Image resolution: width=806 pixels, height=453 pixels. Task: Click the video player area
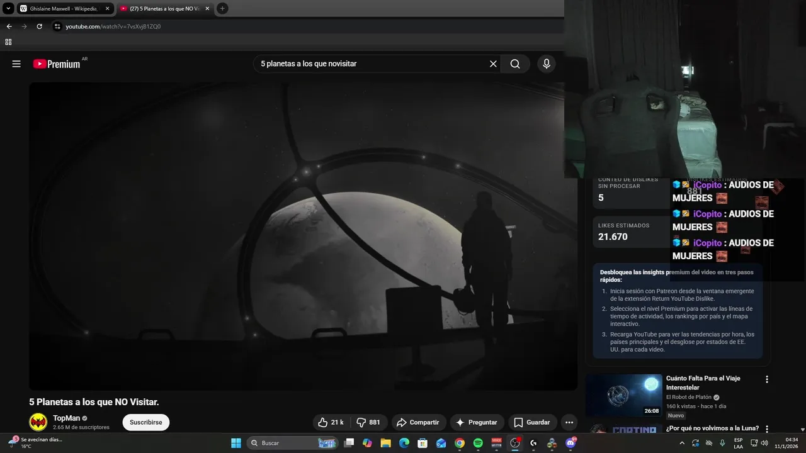303,236
